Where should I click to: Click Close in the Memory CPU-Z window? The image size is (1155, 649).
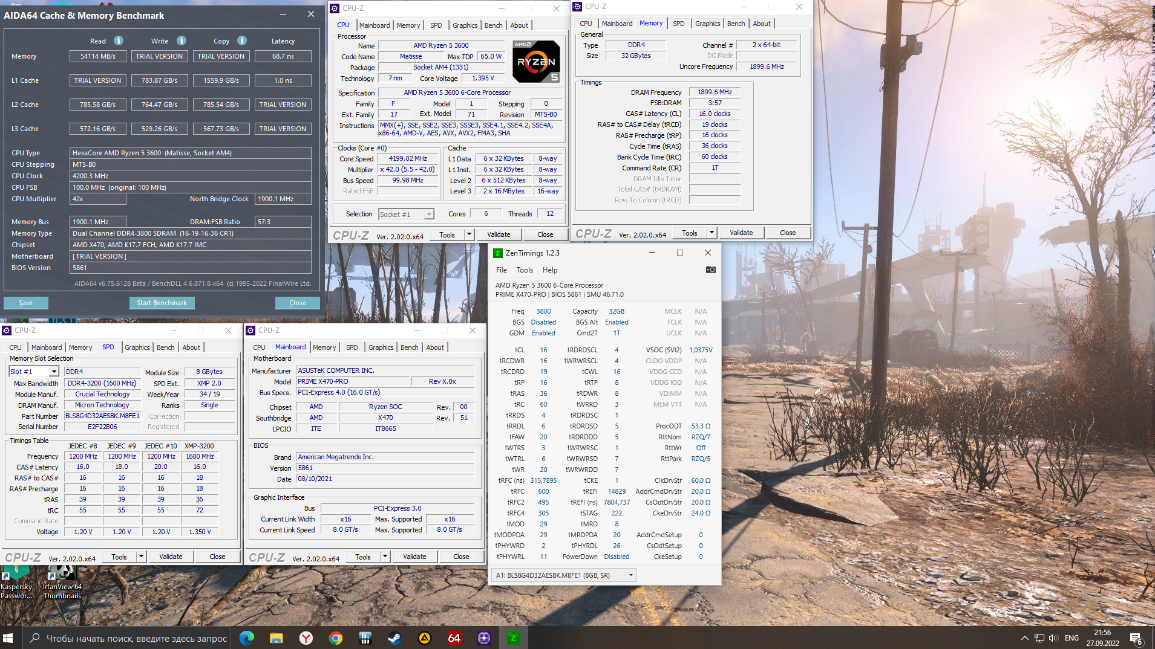tap(788, 233)
